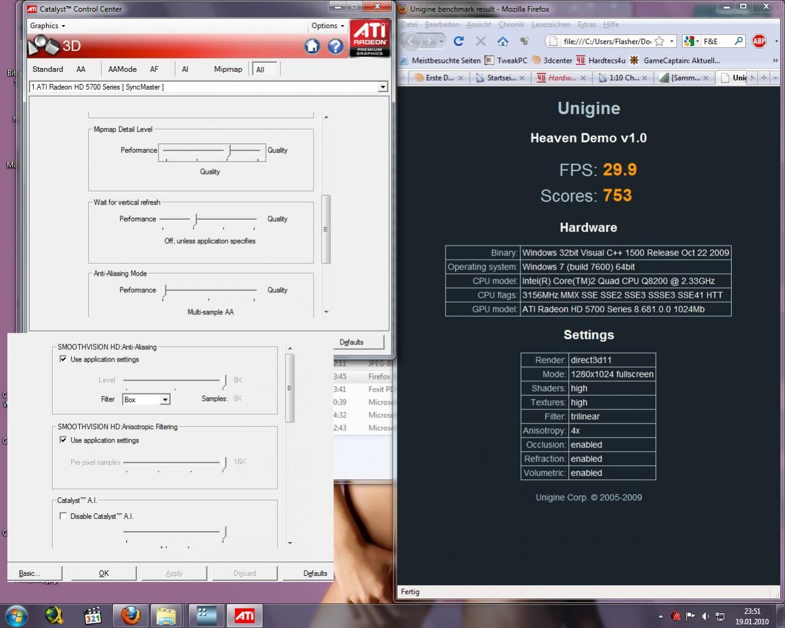Open the Options dropdown menu
Image resolution: width=785 pixels, height=628 pixels.
point(327,26)
